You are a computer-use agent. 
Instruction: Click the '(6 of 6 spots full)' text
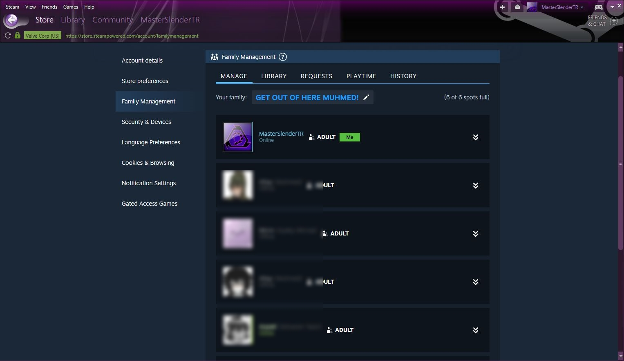point(467,97)
